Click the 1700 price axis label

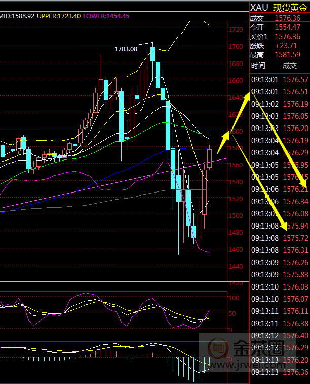point(236,47)
